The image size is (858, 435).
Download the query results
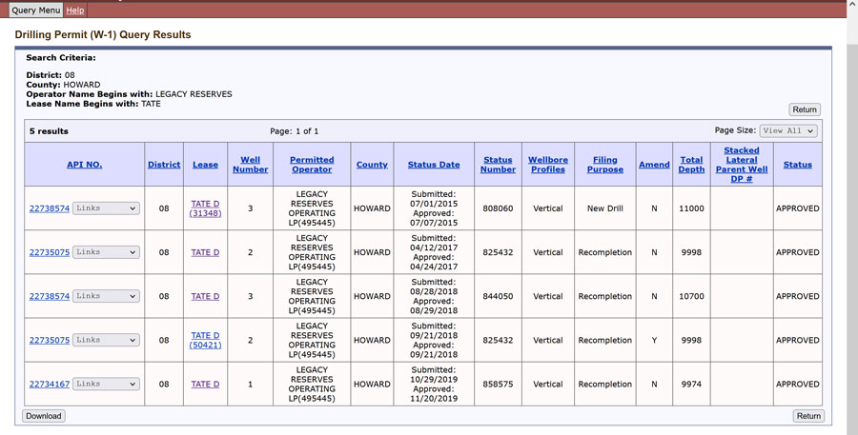(44, 416)
